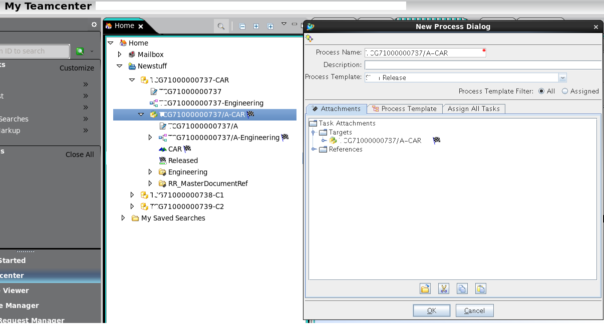604x334 pixels.
Task: Open the search magnifier icon in the toolbar
Action: [x=221, y=25]
